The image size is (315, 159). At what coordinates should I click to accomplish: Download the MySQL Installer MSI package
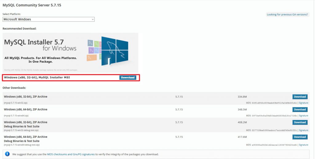point(128,78)
